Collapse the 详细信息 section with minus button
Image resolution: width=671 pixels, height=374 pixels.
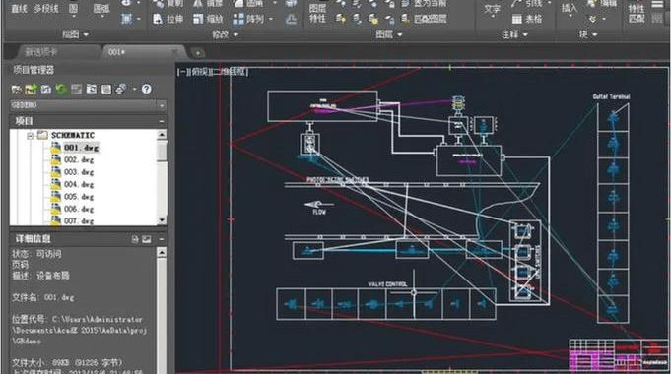click(162, 239)
